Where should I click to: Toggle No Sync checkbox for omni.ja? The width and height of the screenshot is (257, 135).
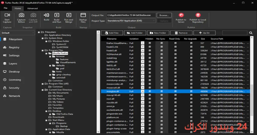pyautogui.click(x=162, y=106)
